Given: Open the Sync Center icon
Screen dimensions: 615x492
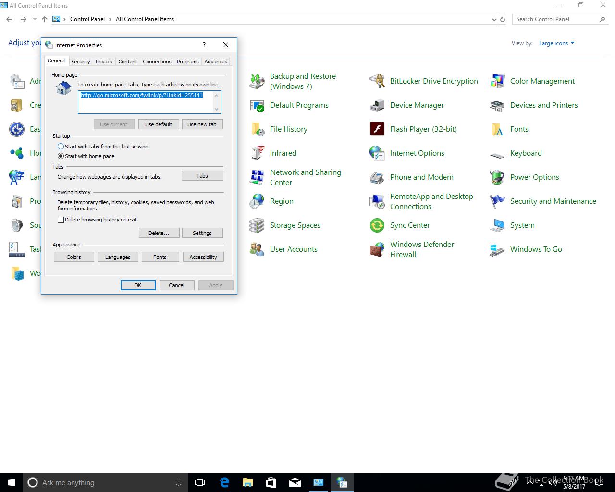Looking at the screenshot, I should (x=377, y=225).
